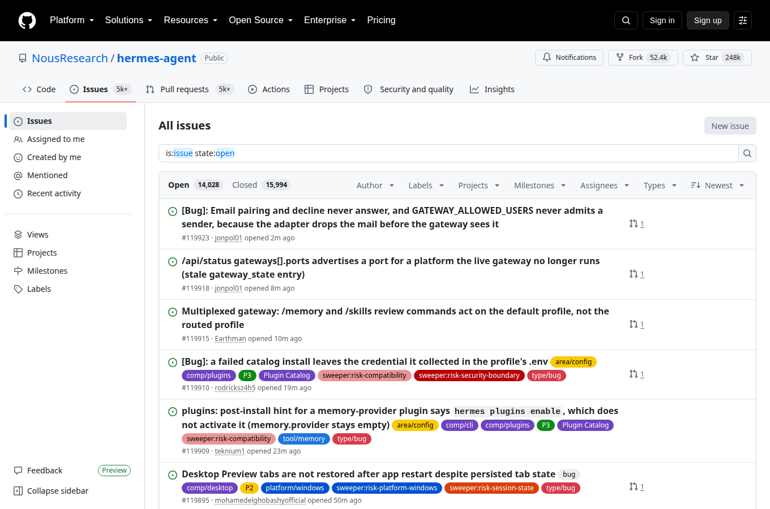The image size is (770, 509).
Task: Expand the Resources menu
Action: click(x=191, y=20)
